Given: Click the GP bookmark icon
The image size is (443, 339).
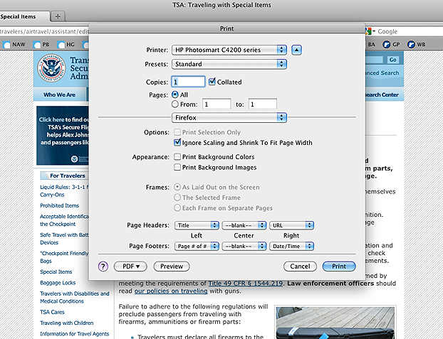Looking at the screenshot, I should 386,44.
